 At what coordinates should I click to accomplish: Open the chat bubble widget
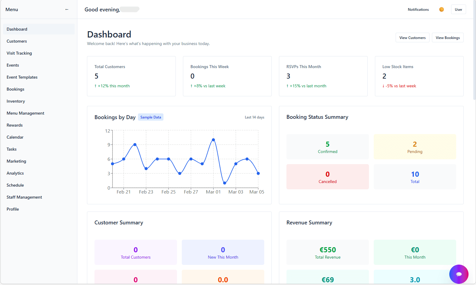(x=459, y=274)
